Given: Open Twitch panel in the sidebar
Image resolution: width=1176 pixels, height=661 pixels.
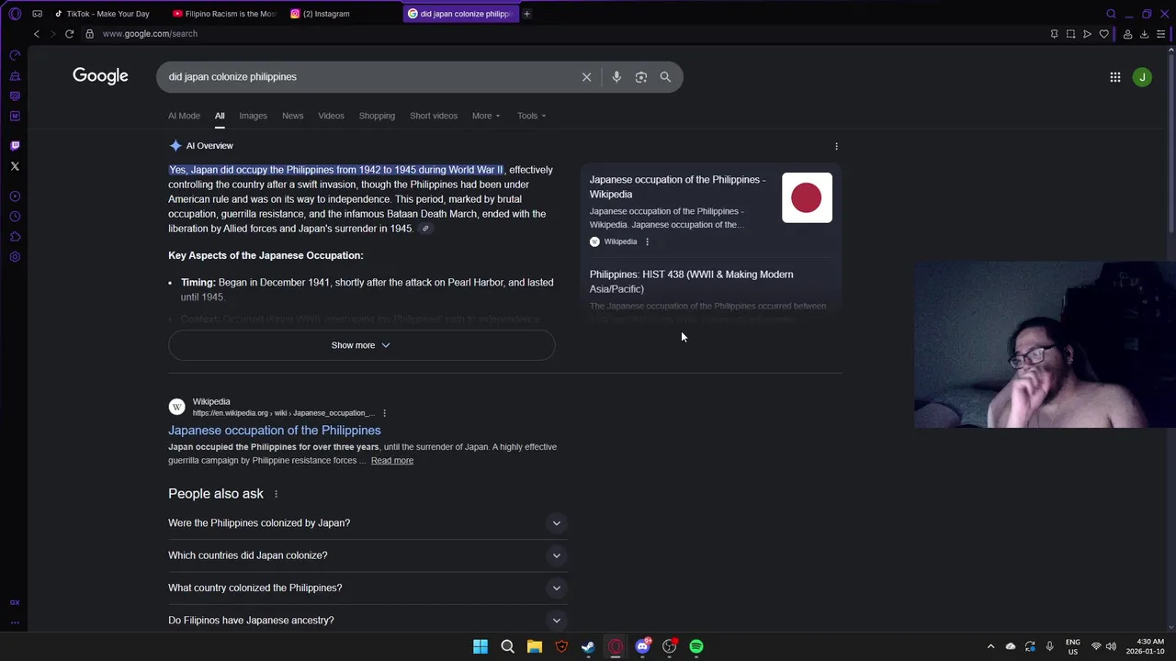Looking at the screenshot, I should click(x=15, y=146).
